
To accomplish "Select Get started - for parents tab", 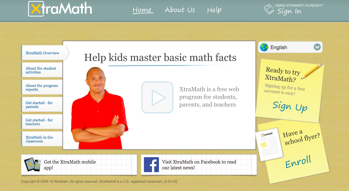I will tap(42, 104).
